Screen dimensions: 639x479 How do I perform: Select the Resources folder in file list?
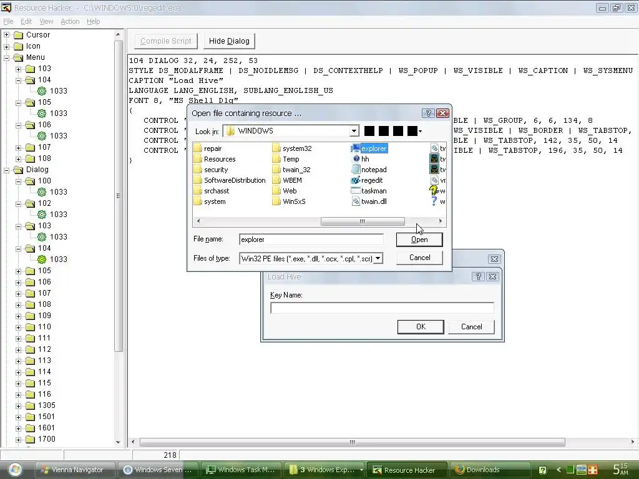pyautogui.click(x=215, y=159)
